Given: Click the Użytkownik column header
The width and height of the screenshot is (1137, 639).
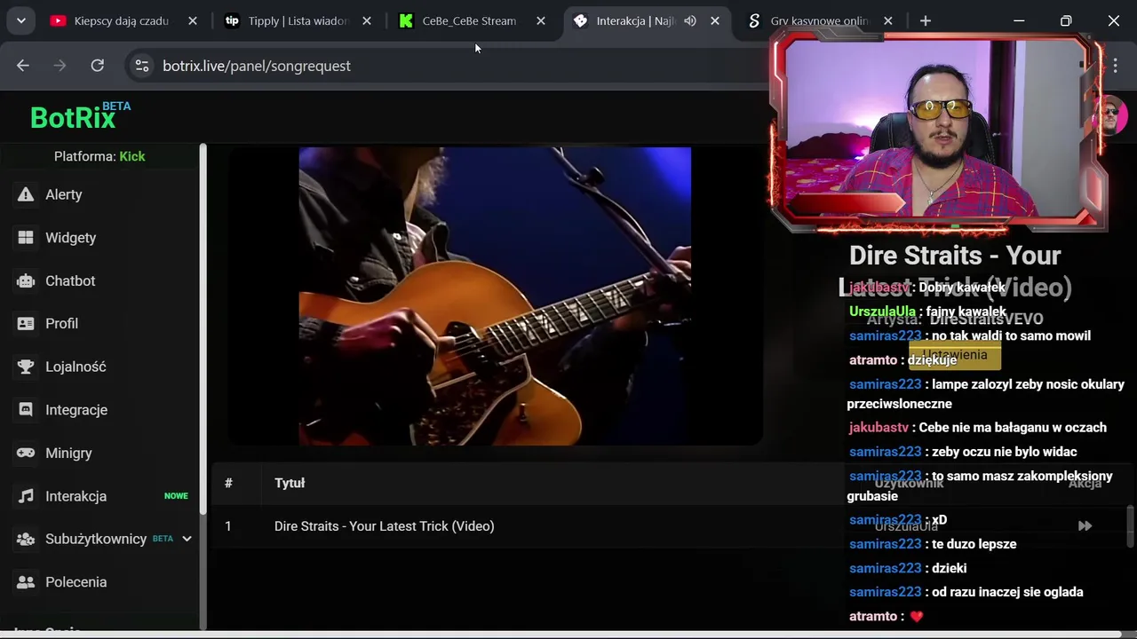Looking at the screenshot, I should (x=909, y=483).
